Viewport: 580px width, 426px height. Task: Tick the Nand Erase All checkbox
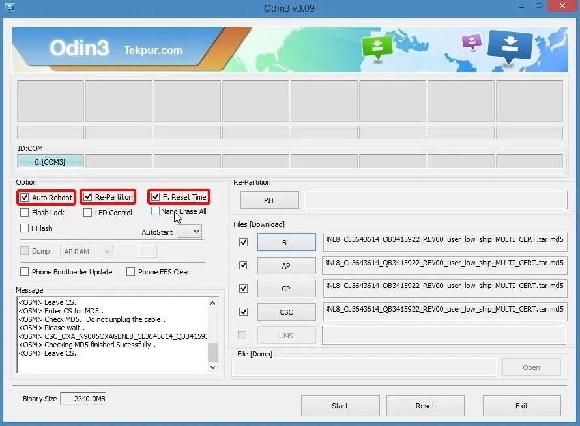click(155, 211)
